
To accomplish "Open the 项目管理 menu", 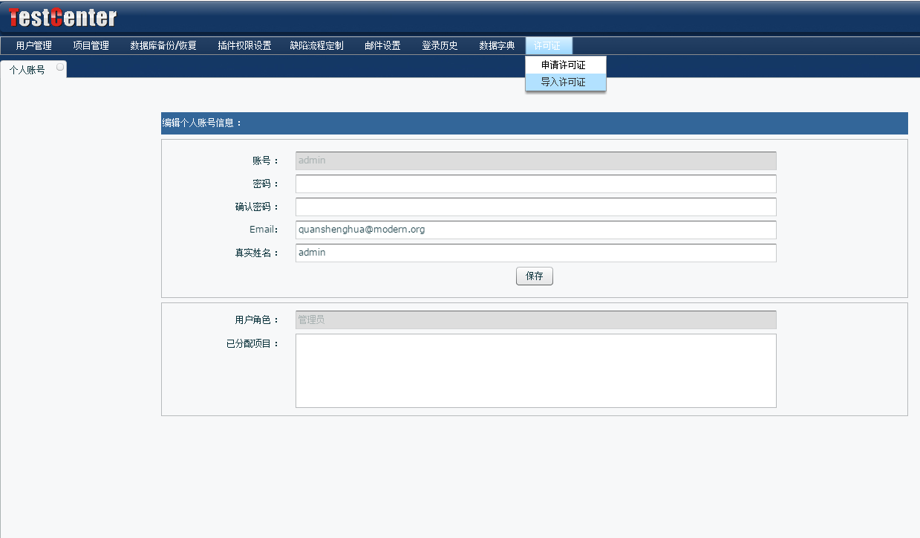I will click(91, 45).
